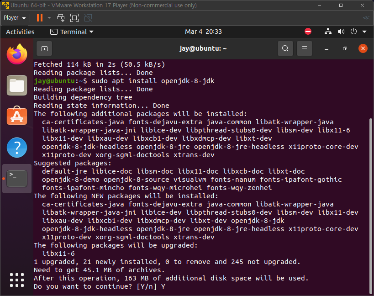Image resolution: width=374 pixels, height=296 pixels.
Task: Click the search icon in the terminal header
Action: click(x=285, y=48)
